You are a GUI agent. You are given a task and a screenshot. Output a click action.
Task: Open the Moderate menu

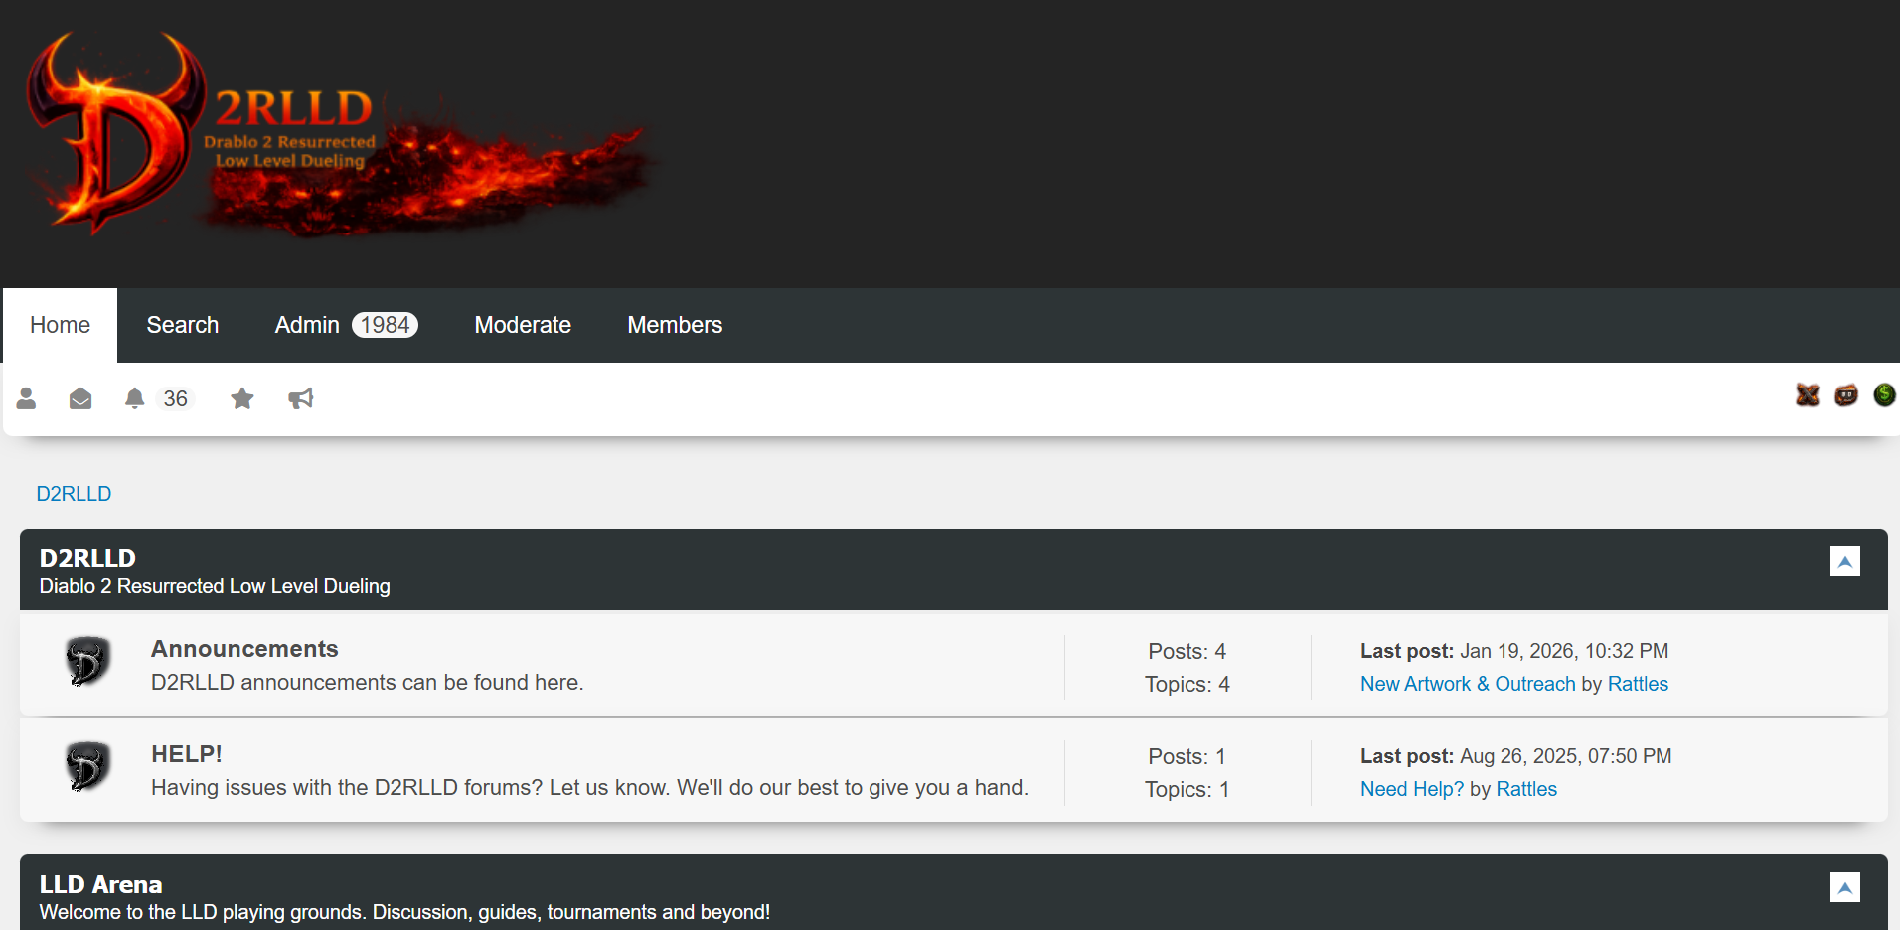522,325
